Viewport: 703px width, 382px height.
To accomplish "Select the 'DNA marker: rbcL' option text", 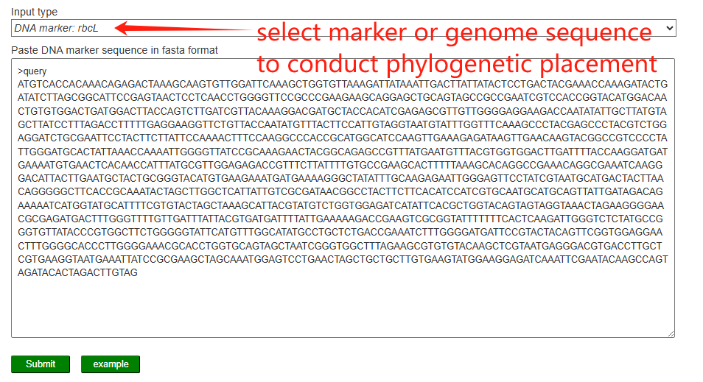I will coord(56,28).
